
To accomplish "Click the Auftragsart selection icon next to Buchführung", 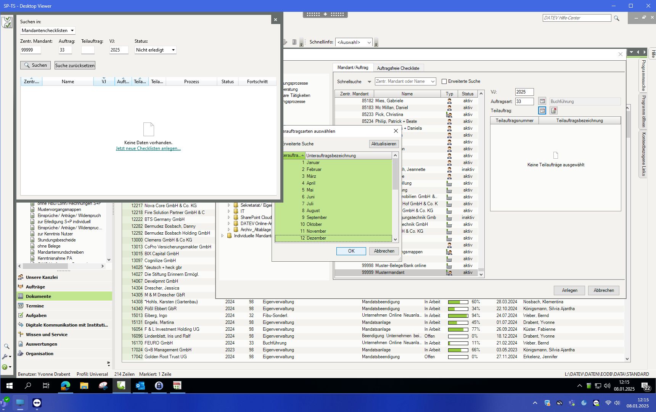I will [x=542, y=101].
